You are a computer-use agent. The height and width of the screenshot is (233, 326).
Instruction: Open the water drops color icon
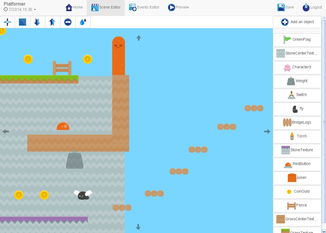tap(83, 22)
